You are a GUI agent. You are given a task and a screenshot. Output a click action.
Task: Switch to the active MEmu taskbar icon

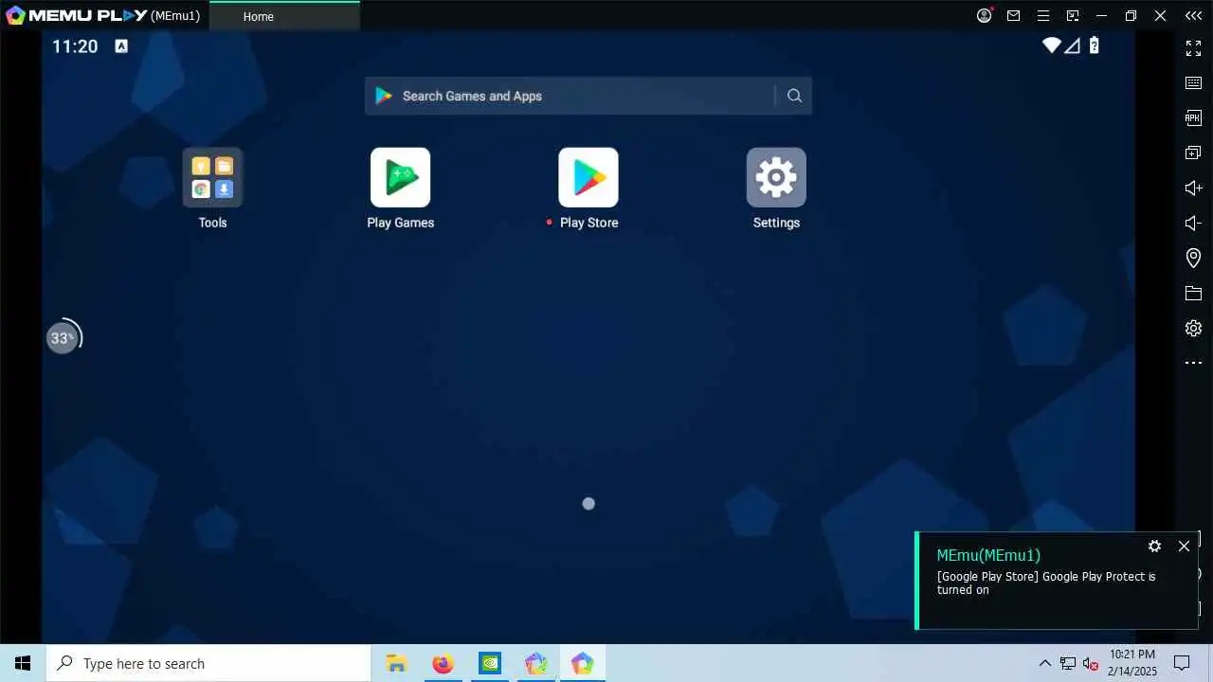tap(582, 663)
